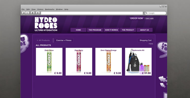Click the ORDER NOW button
The height and width of the screenshot is (98, 190).
137,18
